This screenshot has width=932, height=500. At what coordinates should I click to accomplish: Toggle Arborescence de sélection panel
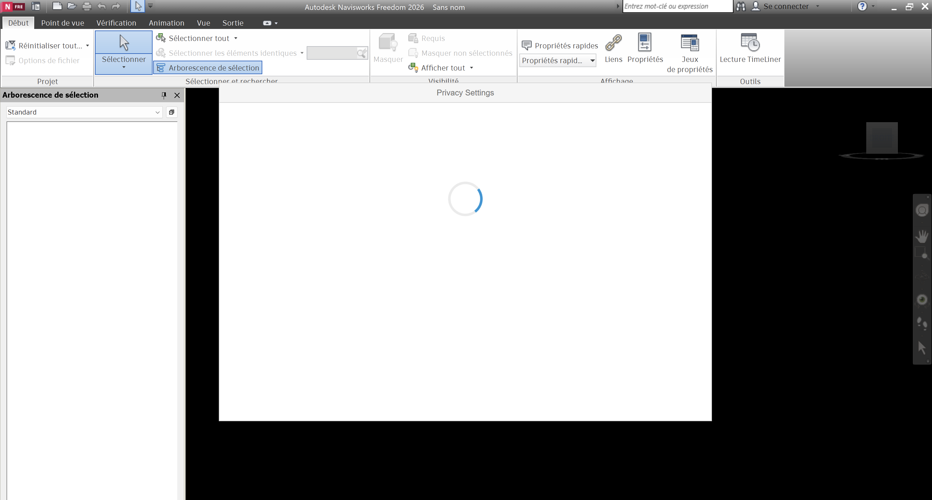click(x=208, y=68)
